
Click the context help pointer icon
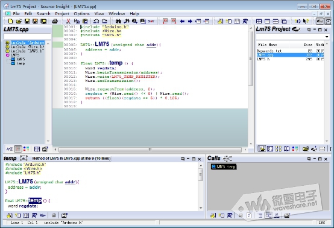306,21
